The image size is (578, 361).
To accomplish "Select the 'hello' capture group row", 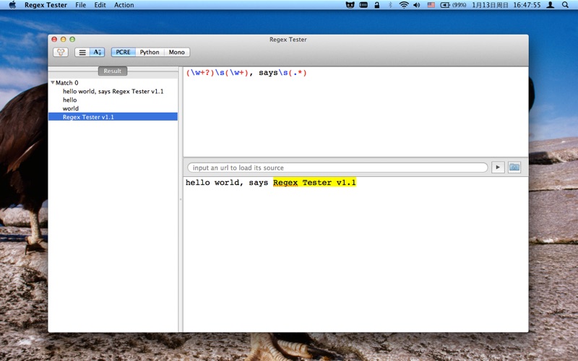I will coord(113,100).
